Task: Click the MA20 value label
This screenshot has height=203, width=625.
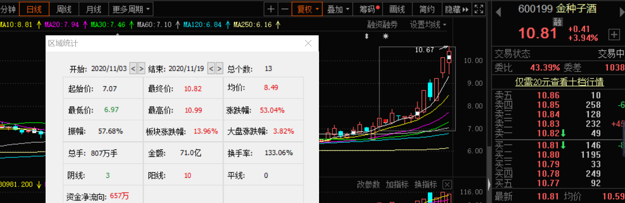Action: click(x=62, y=25)
